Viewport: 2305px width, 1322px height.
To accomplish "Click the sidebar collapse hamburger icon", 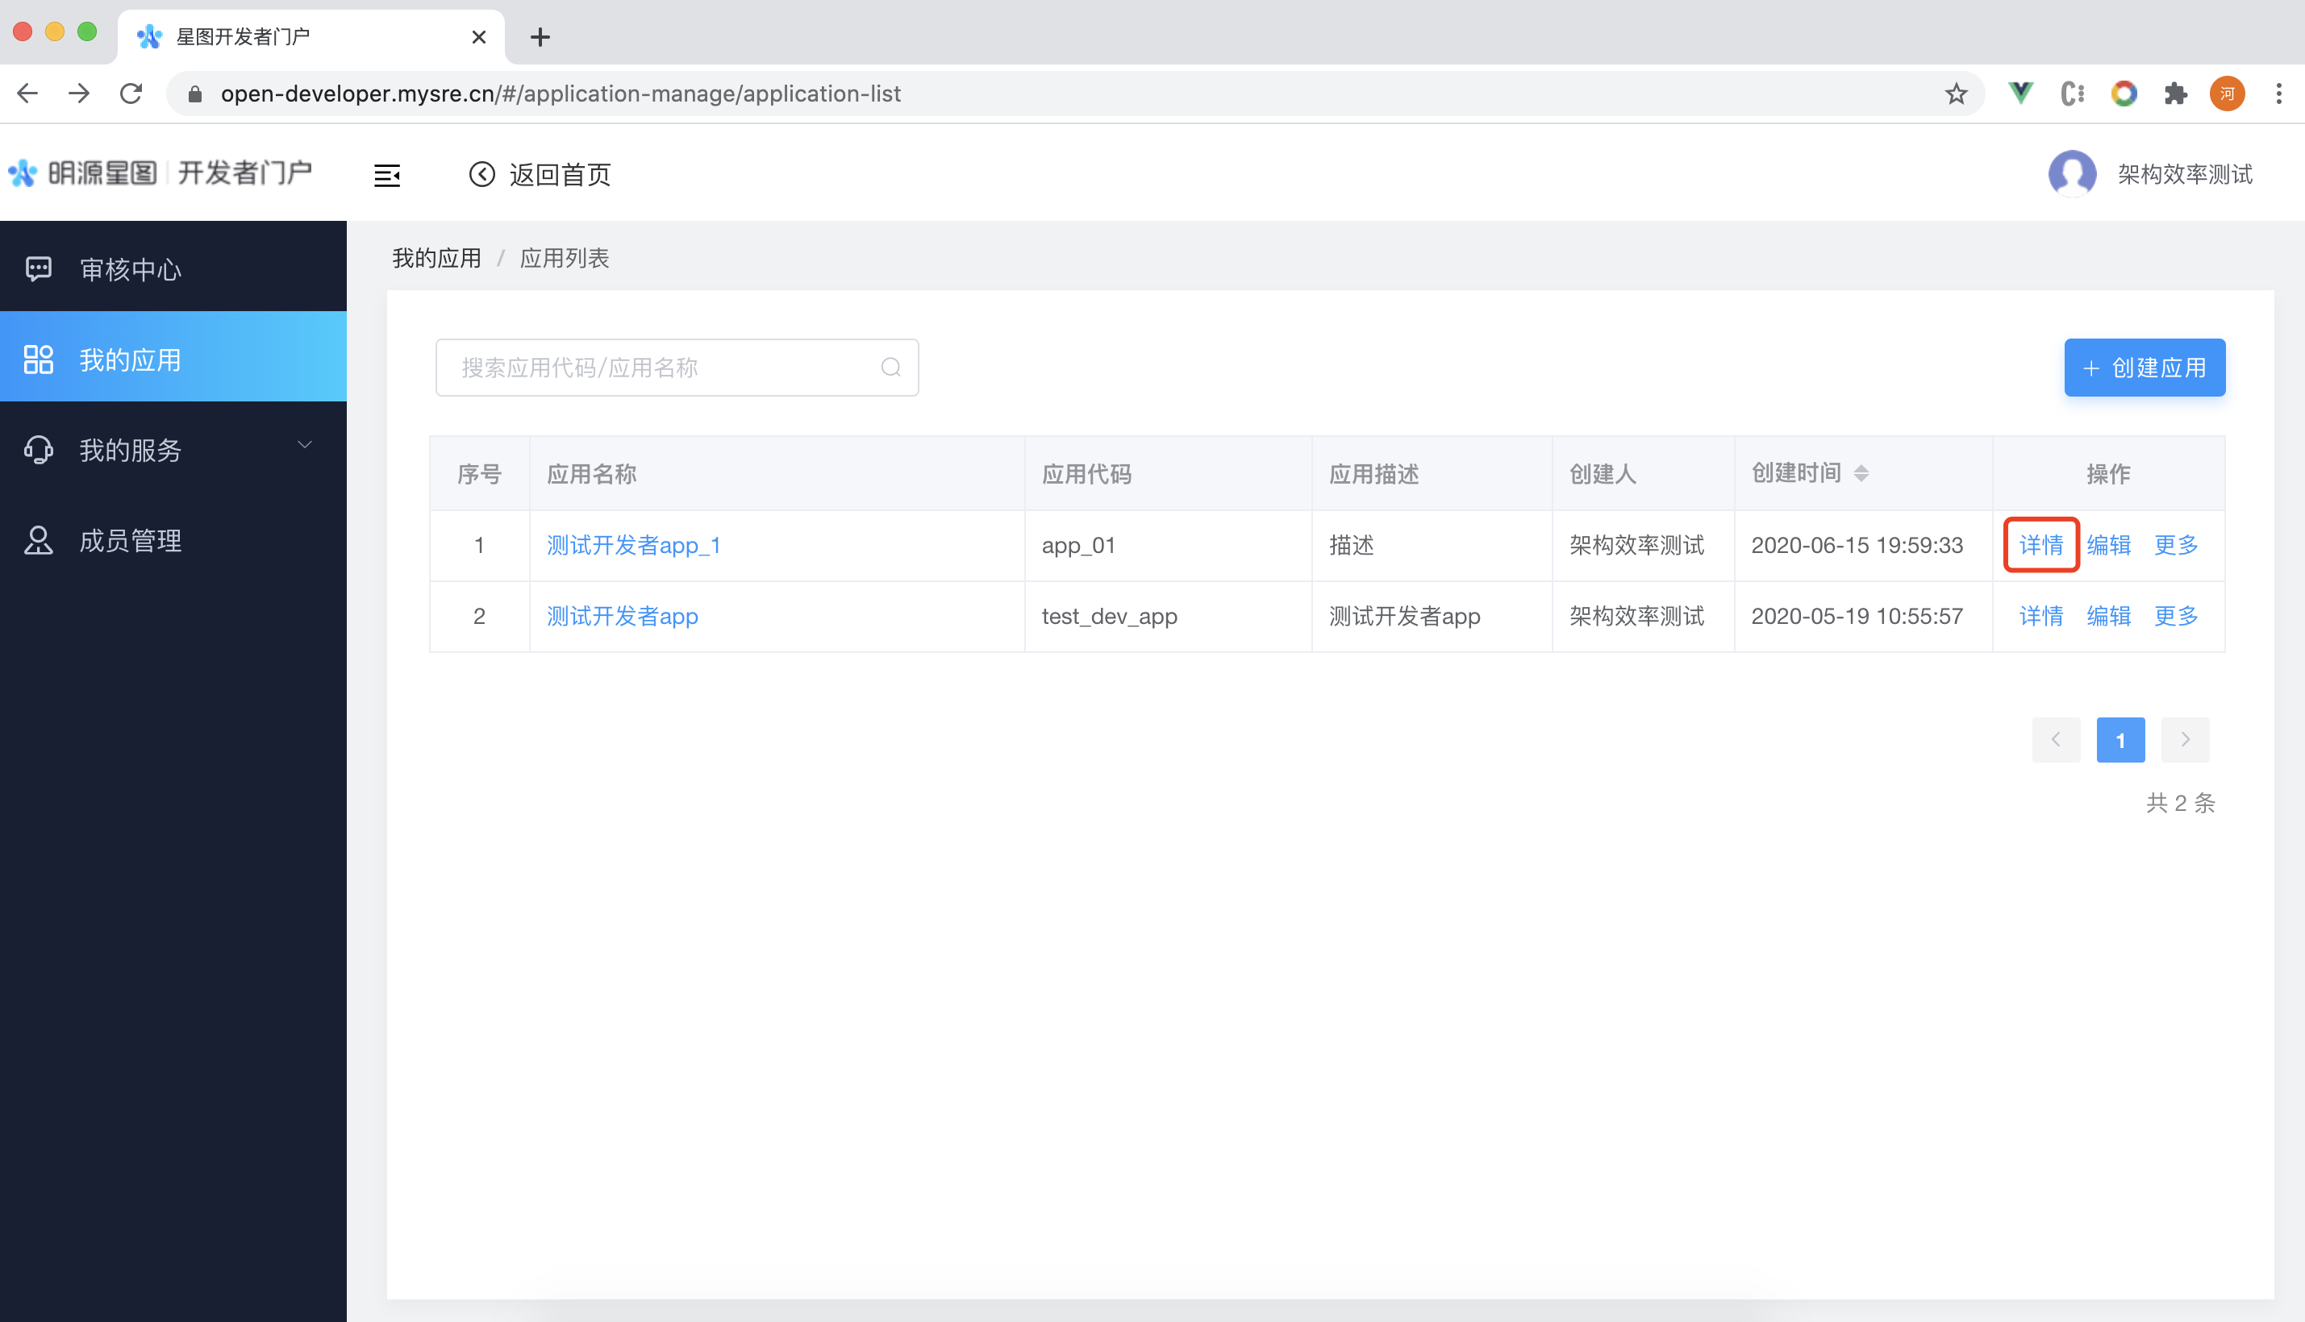I will pyautogui.click(x=387, y=174).
